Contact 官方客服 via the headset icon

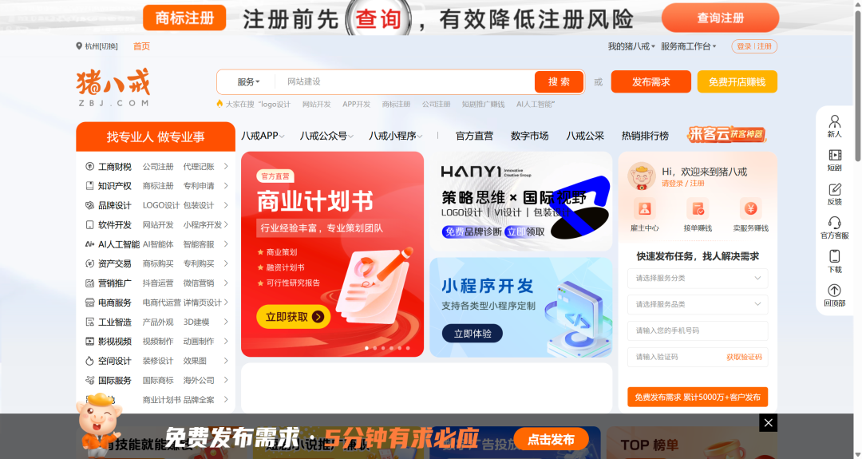coord(835,223)
